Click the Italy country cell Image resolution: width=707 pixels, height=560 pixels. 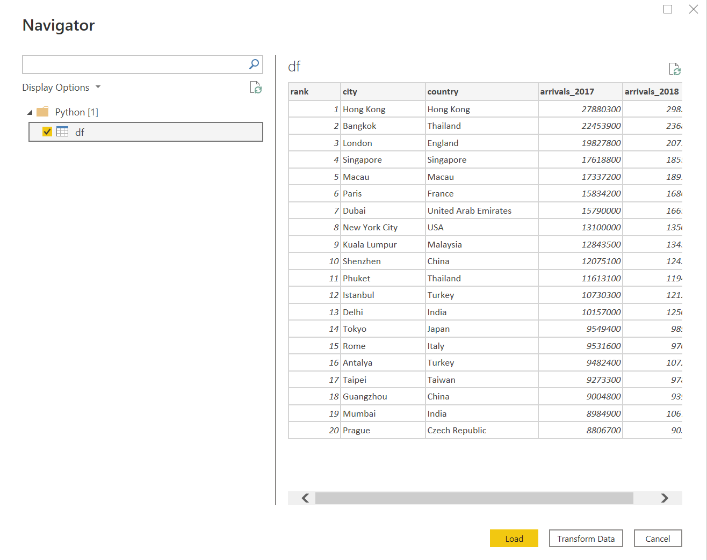pos(482,346)
